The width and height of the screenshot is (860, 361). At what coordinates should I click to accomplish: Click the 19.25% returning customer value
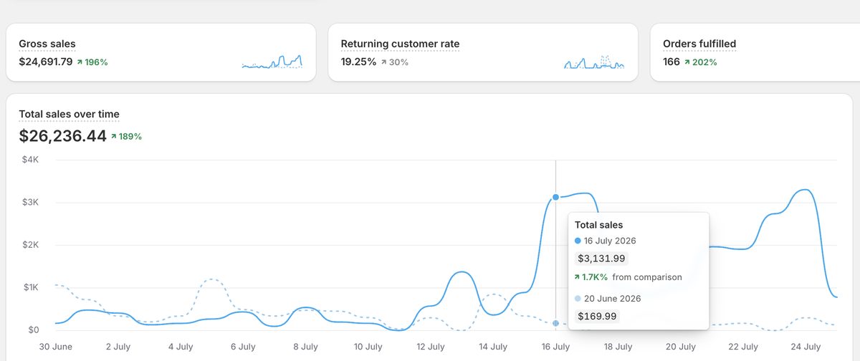[358, 62]
